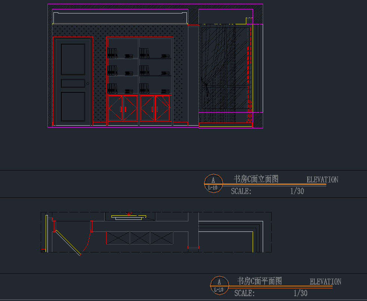367x301 pixels.
Task: Select the small middle panel of the door
Action: [x=73, y=83]
